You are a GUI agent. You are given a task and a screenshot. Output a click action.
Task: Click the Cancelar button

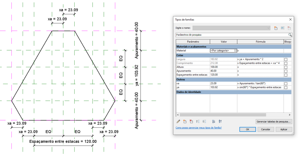coord(266,129)
